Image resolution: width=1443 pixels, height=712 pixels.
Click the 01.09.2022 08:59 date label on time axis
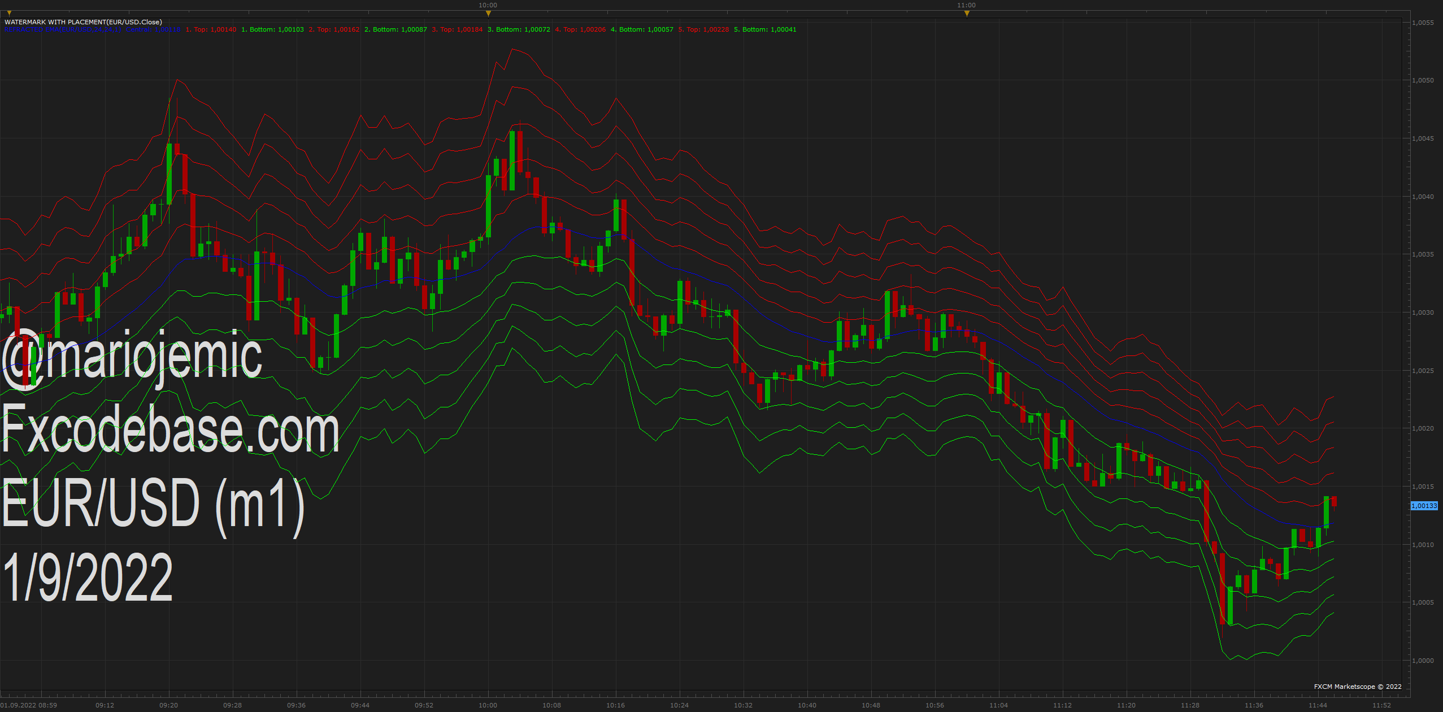[x=28, y=705]
